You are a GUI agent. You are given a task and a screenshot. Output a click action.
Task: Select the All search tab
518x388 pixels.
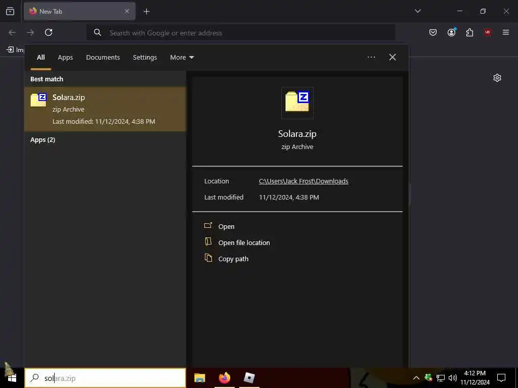pyautogui.click(x=40, y=58)
